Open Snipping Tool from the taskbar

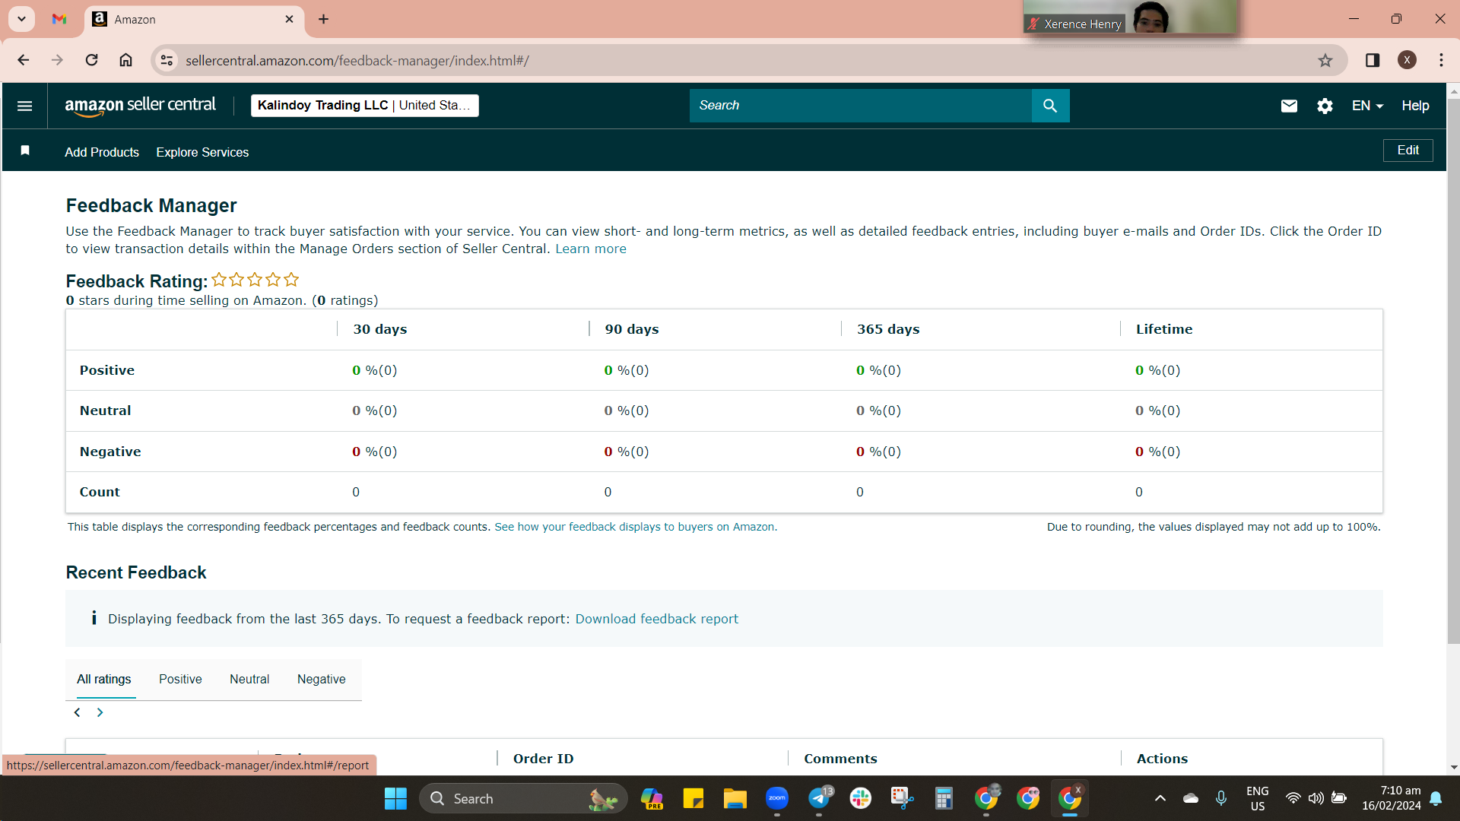click(902, 798)
